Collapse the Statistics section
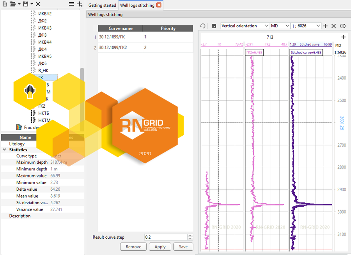The image size is (351, 255). point(5,150)
